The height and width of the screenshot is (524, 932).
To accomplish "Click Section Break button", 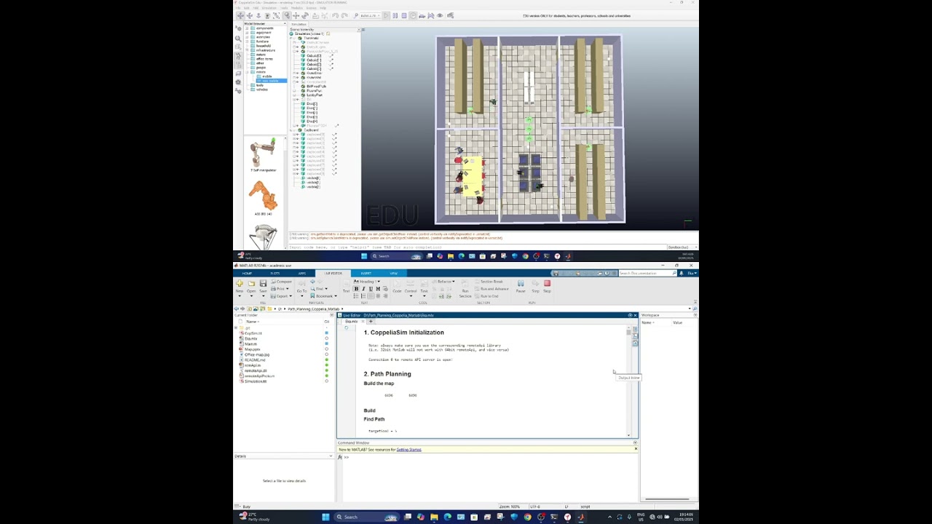I will [489, 282].
